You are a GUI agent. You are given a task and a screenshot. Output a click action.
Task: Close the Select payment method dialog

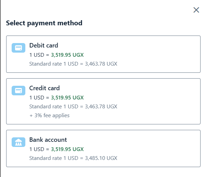click(196, 10)
